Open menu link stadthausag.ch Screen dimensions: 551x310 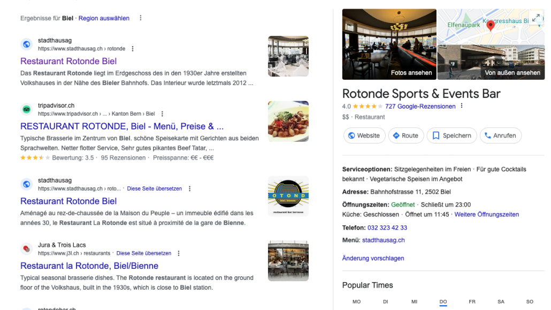pyautogui.click(x=384, y=240)
